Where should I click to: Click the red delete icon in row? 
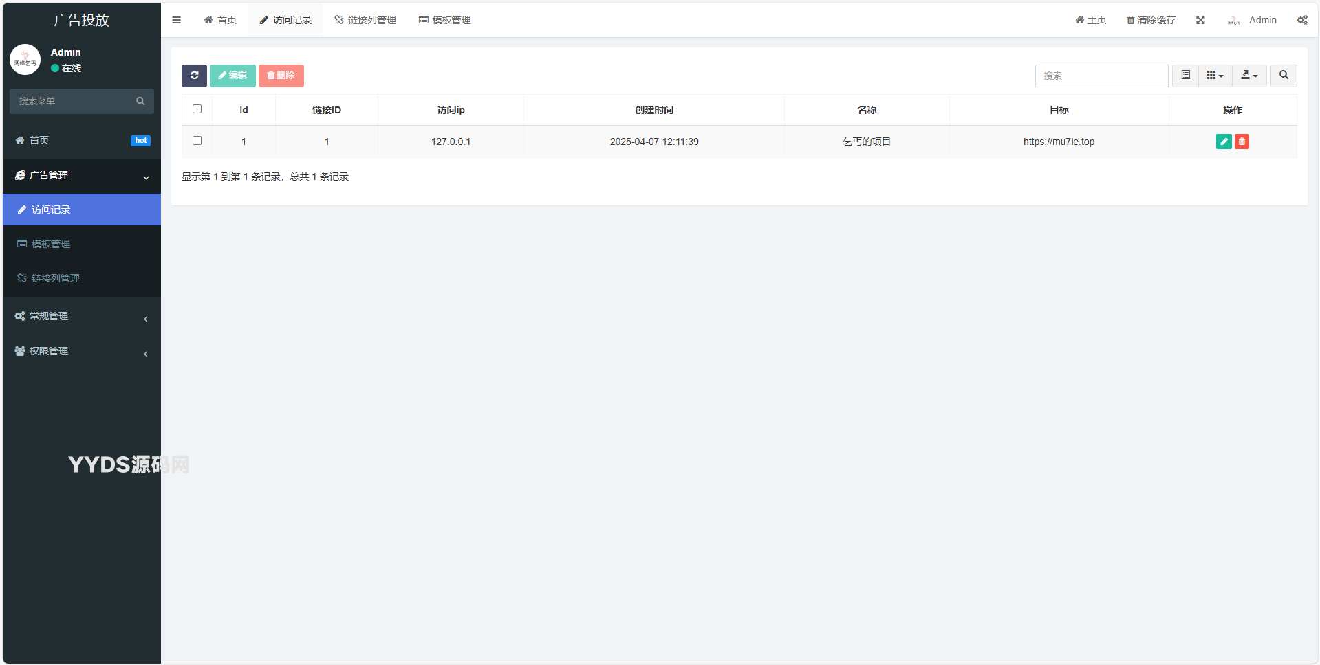pyautogui.click(x=1242, y=142)
